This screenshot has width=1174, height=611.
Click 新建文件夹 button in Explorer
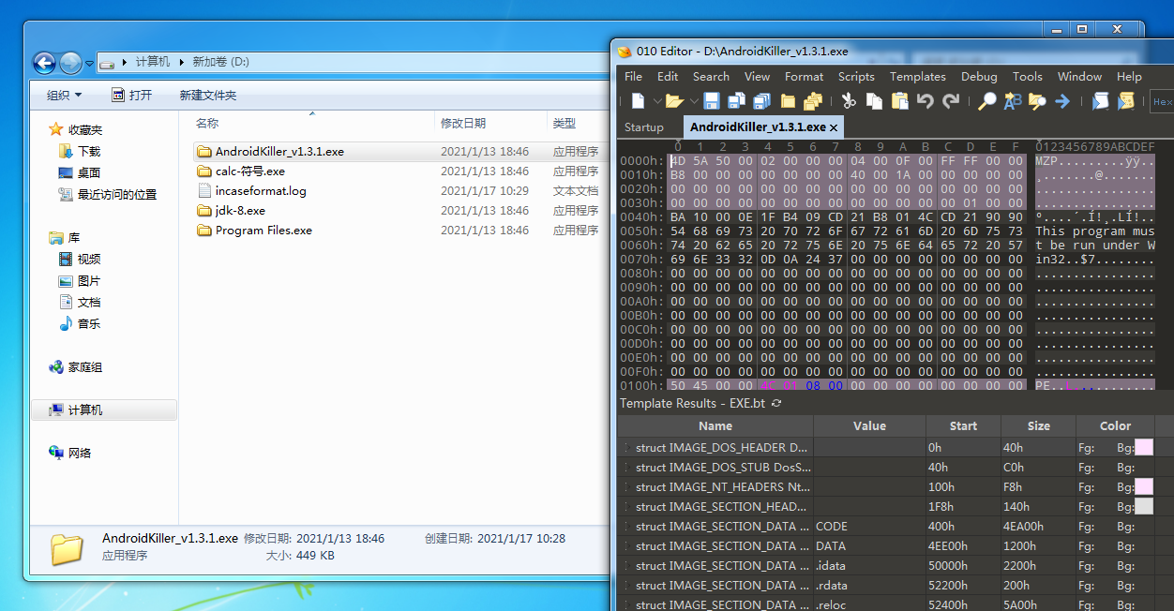point(208,95)
